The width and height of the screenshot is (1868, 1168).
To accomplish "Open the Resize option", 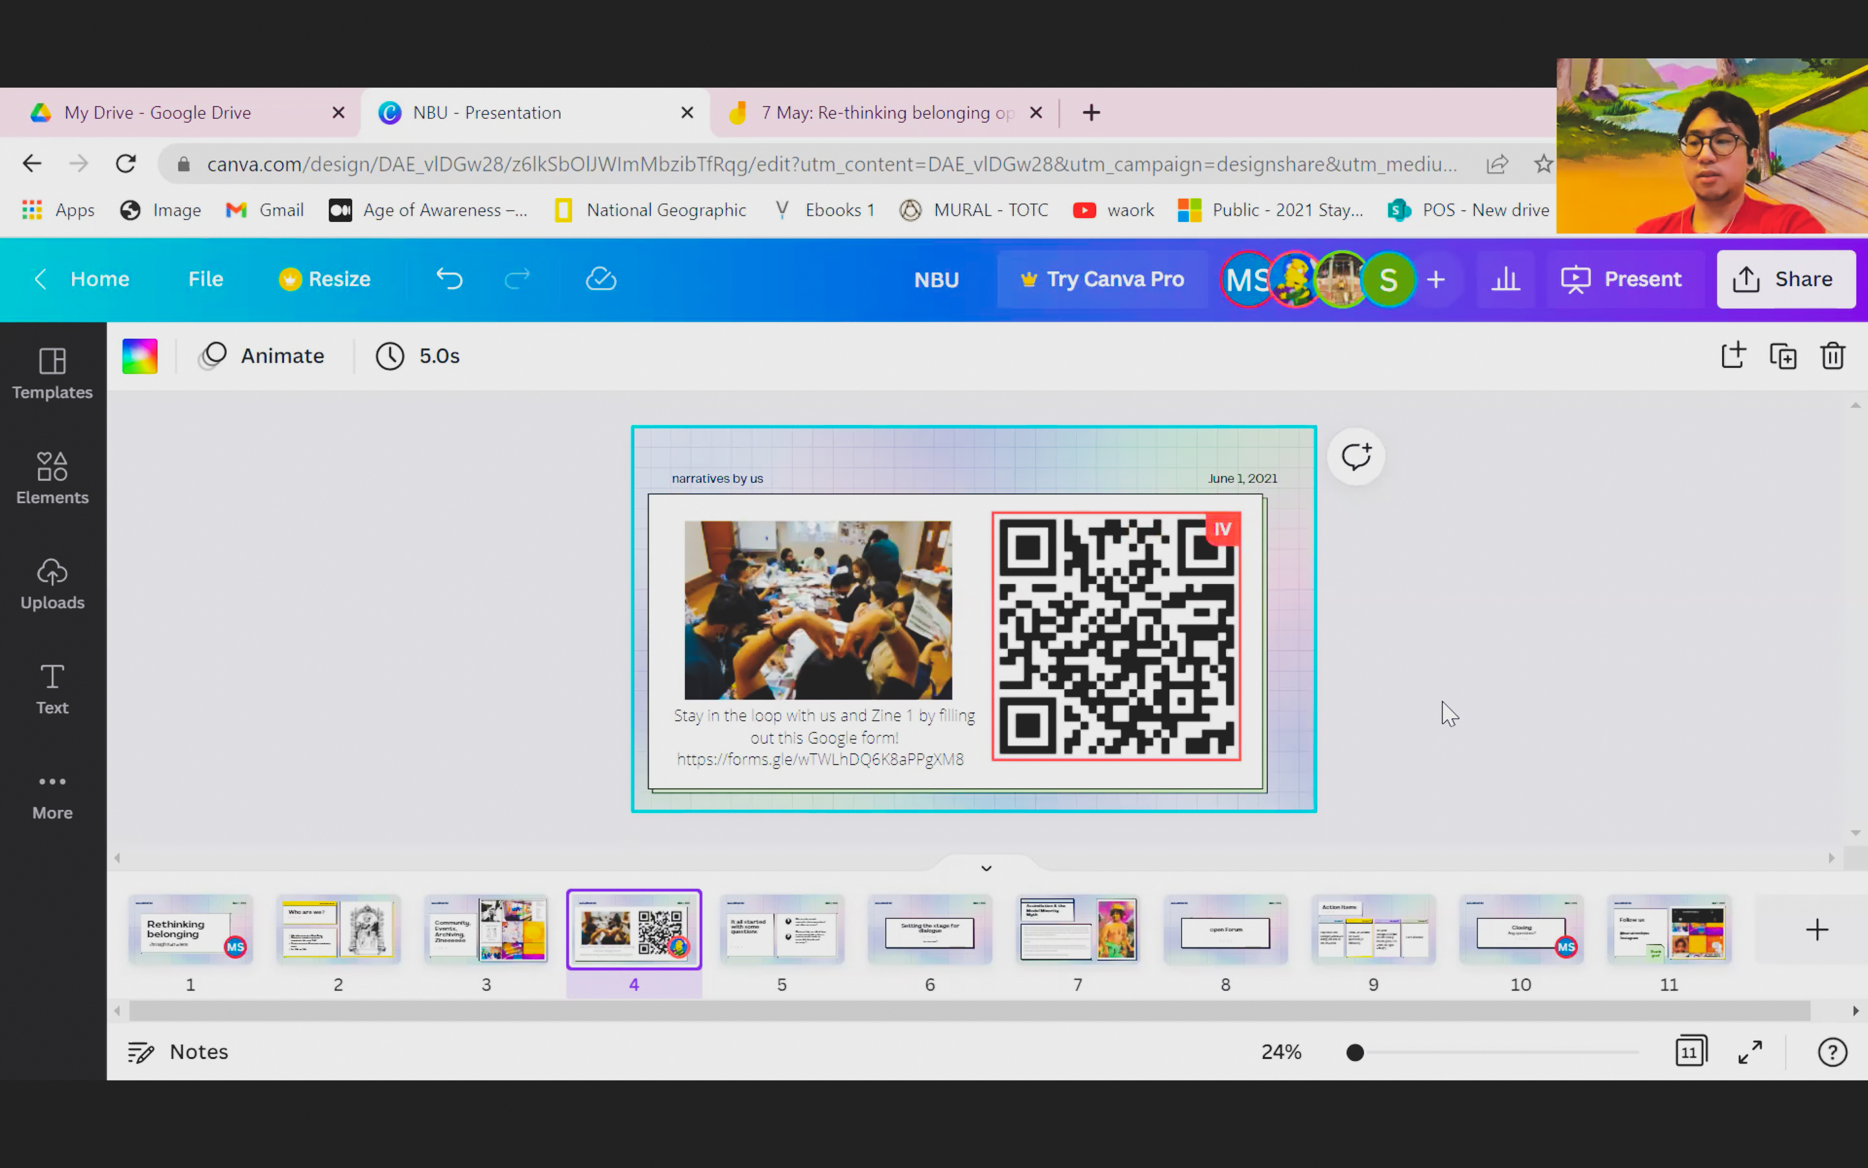I will pyautogui.click(x=325, y=279).
